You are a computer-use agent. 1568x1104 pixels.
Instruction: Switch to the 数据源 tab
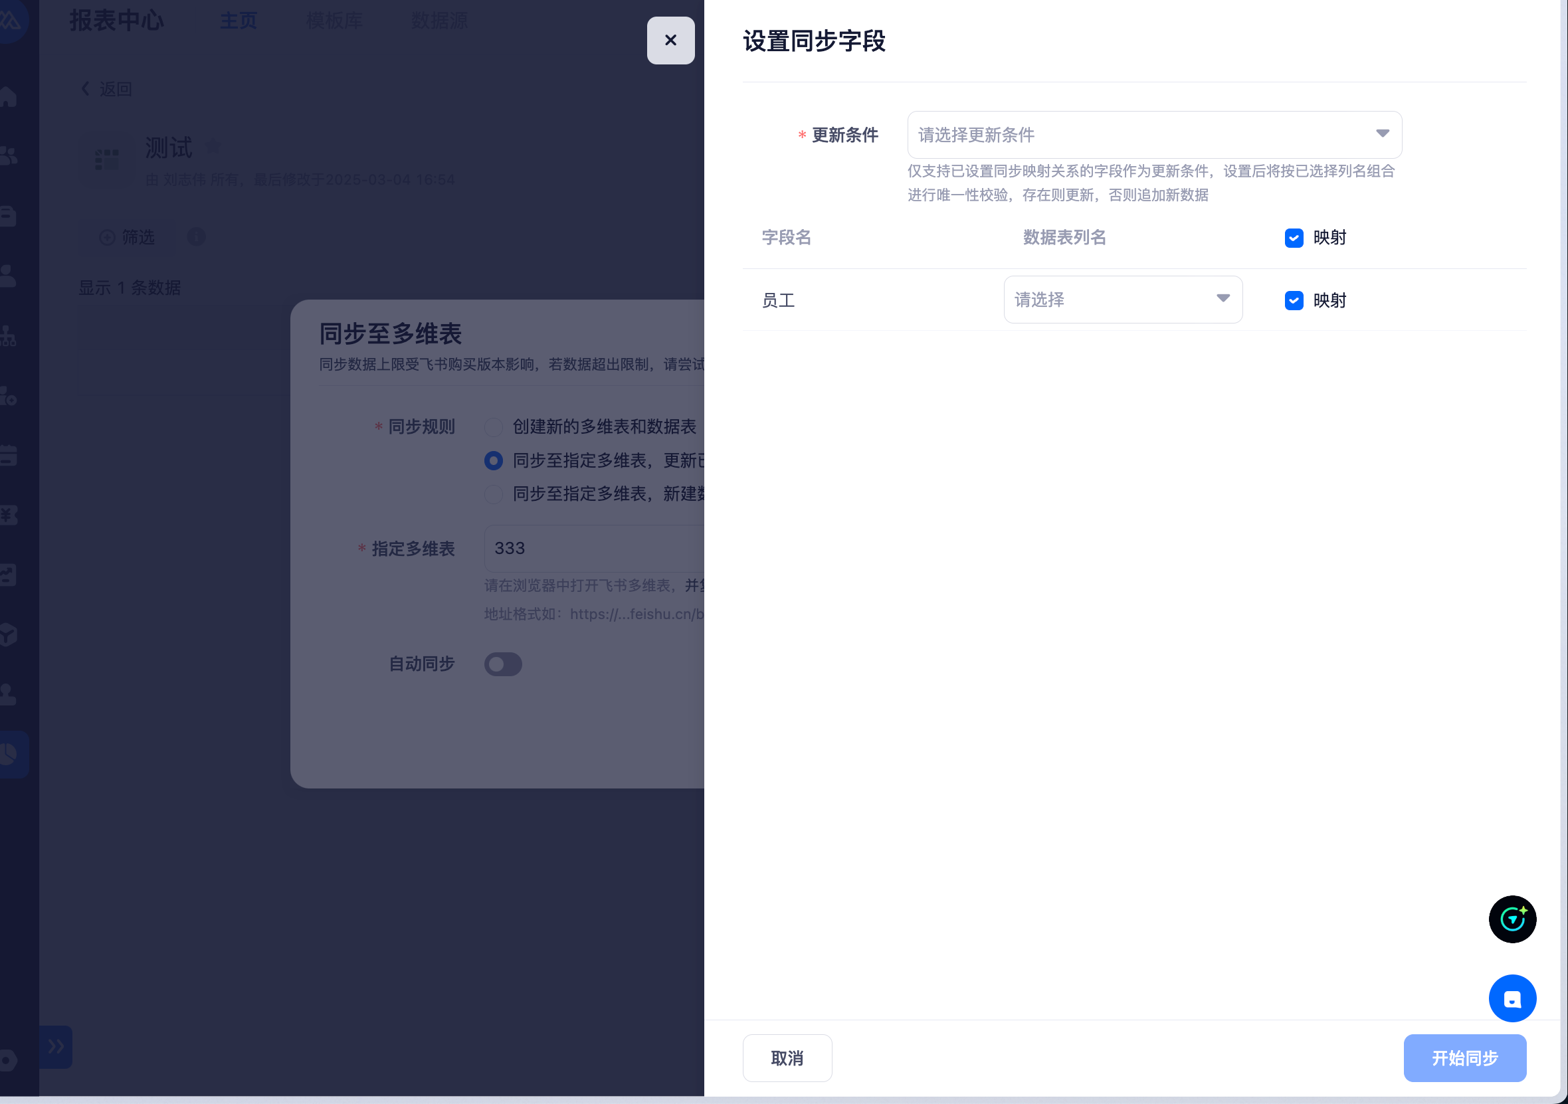pyautogui.click(x=439, y=21)
